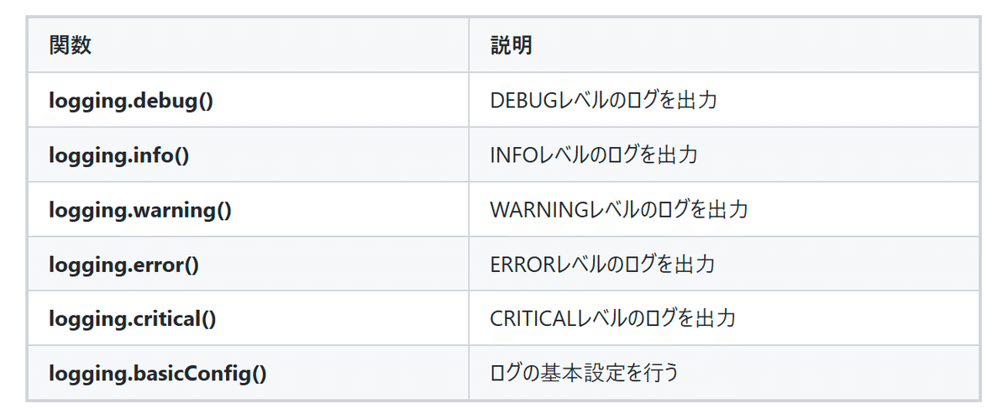This screenshot has width=1008, height=419.
Task: Click the ERRORレベルのログを出力 description
Action: [602, 264]
